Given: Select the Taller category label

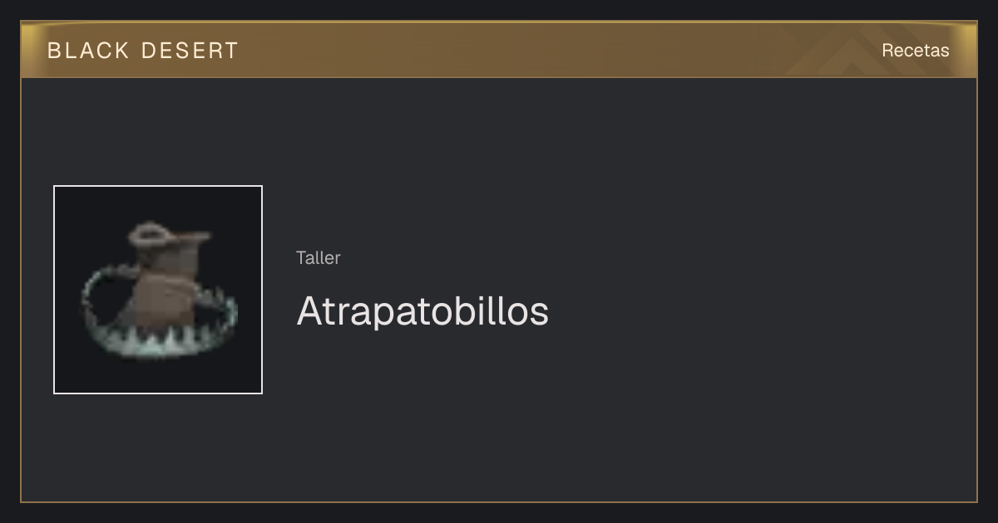Looking at the screenshot, I should click(318, 257).
